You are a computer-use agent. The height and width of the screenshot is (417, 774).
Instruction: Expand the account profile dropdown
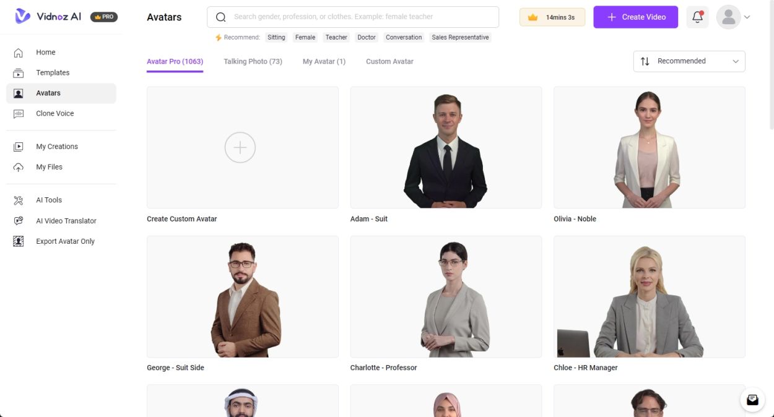click(734, 17)
